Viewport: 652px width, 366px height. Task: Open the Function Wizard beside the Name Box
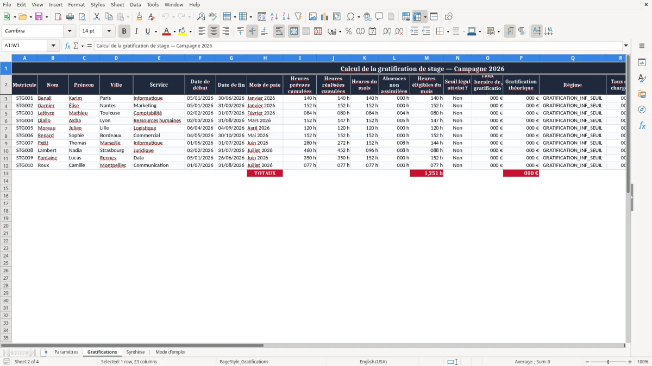click(x=68, y=46)
